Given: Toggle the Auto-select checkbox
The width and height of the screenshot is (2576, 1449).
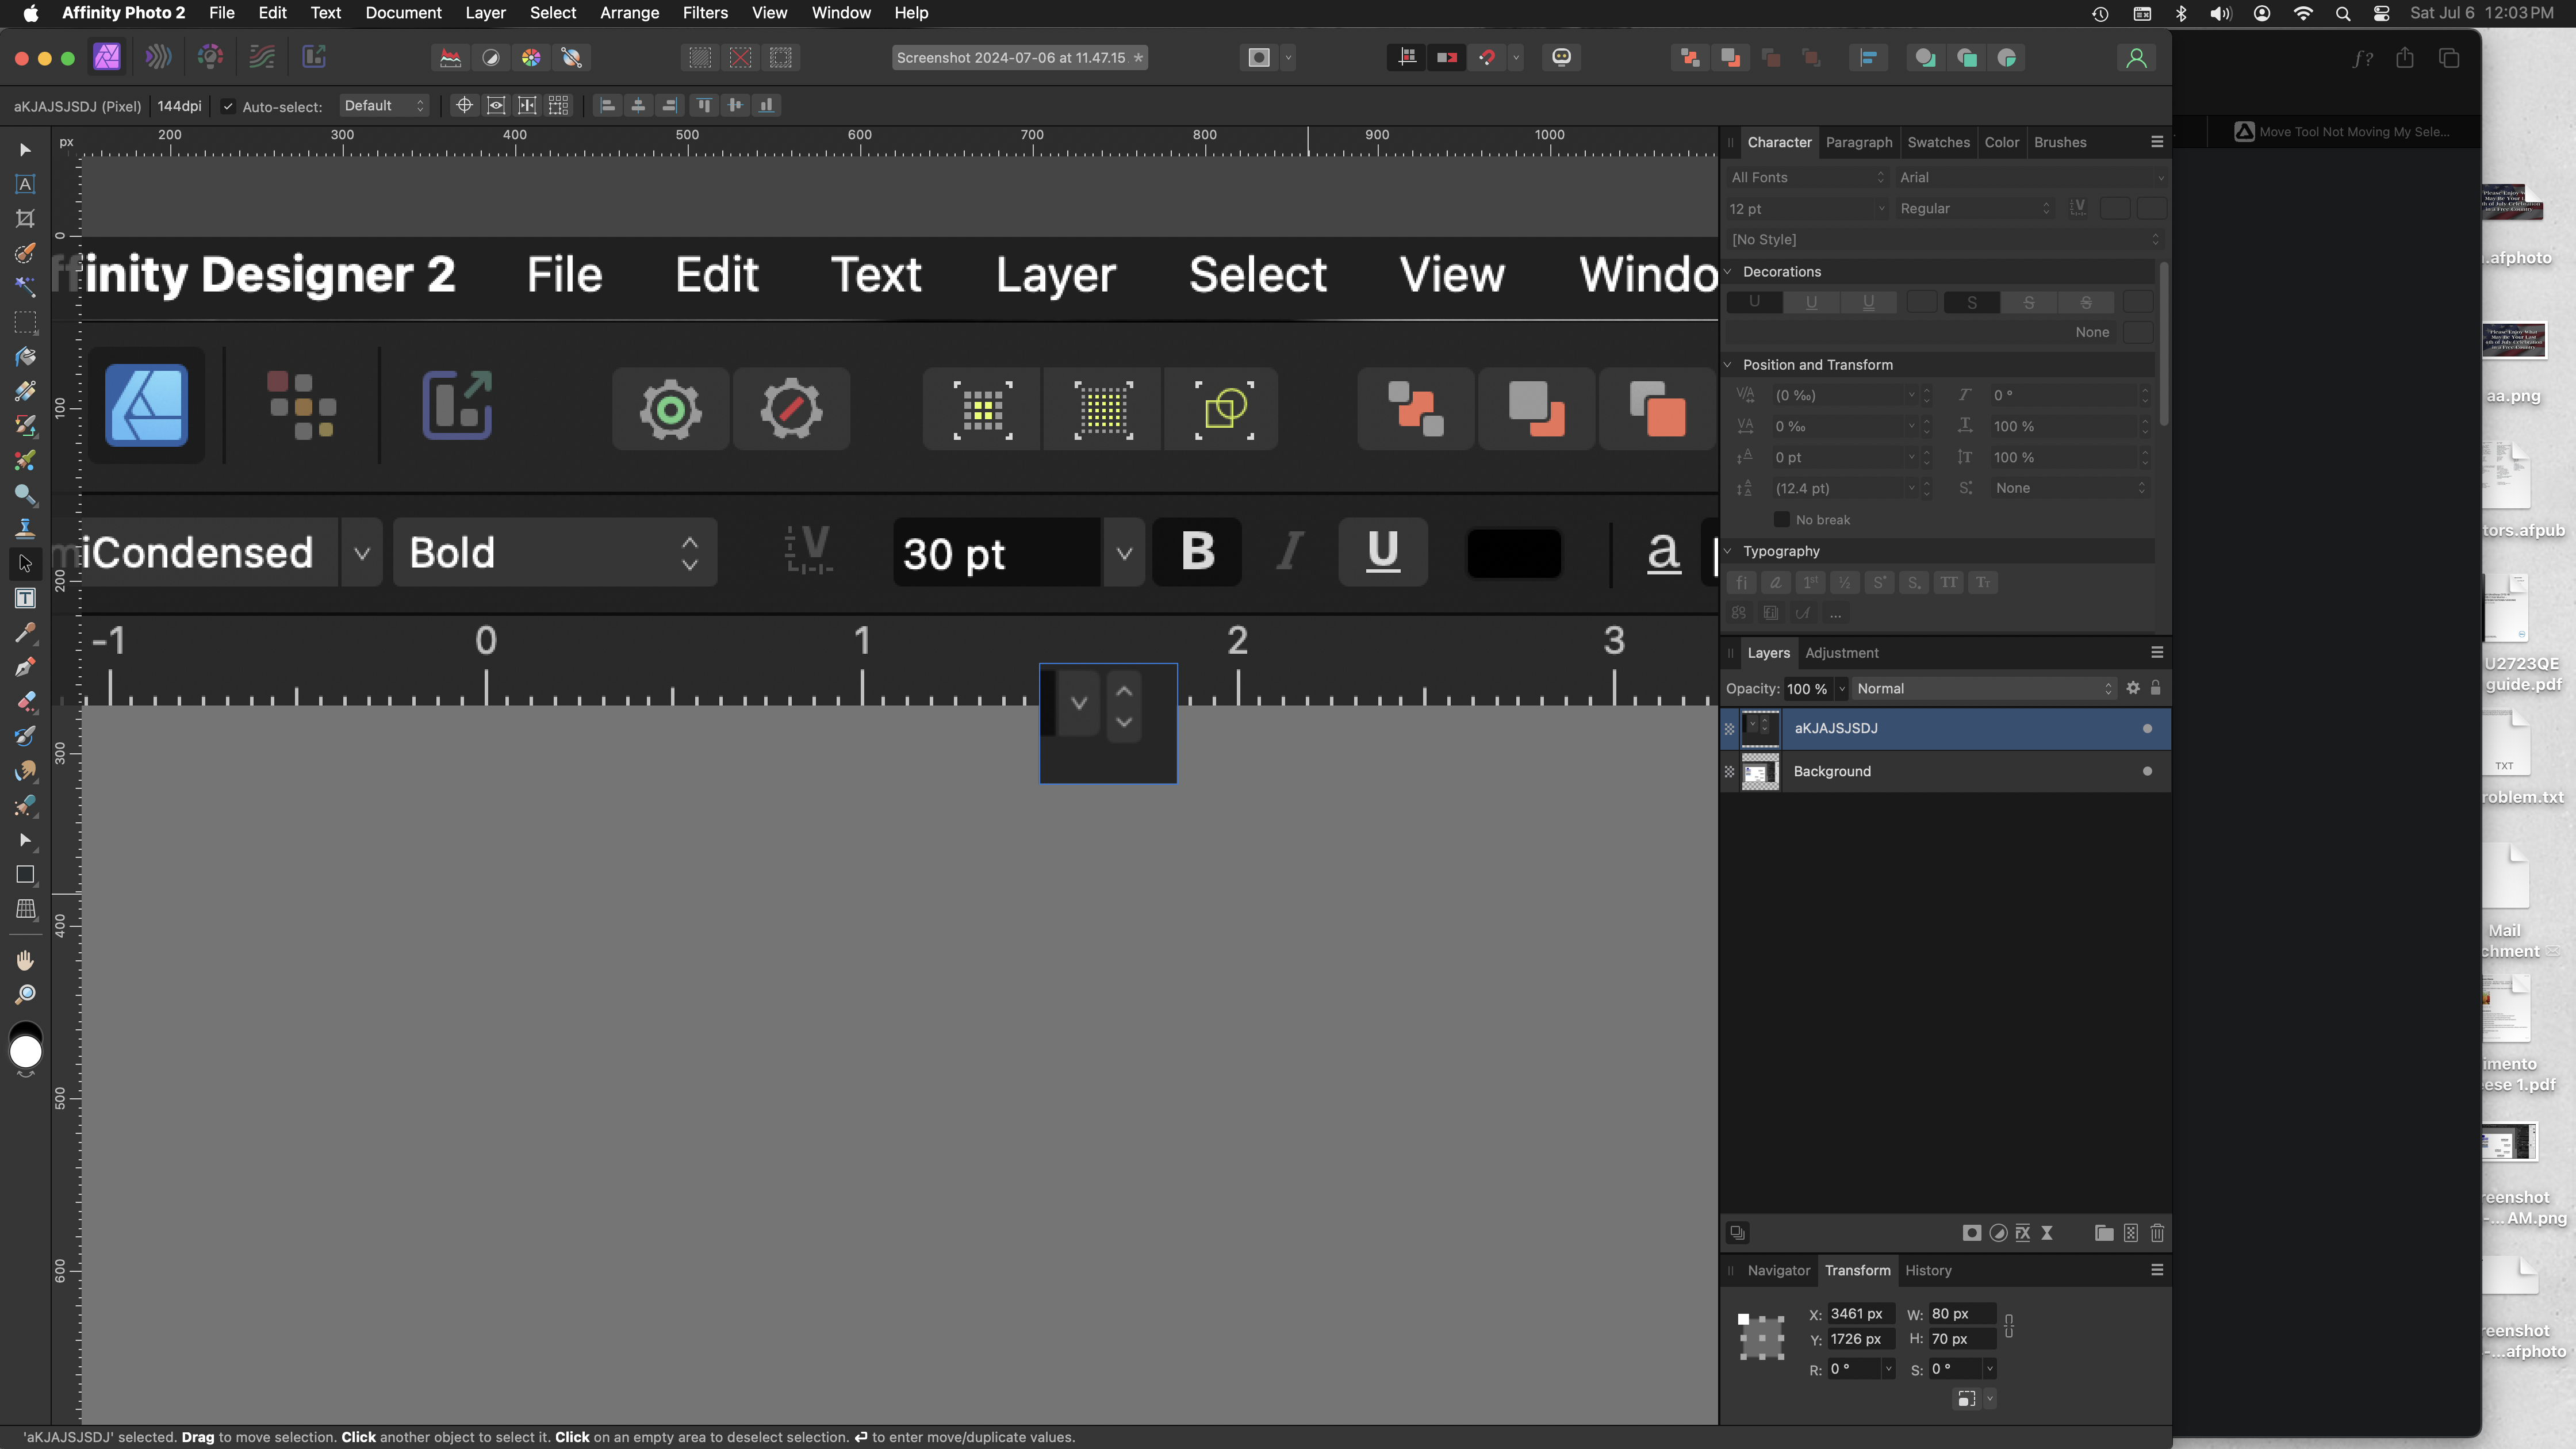Looking at the screenshot, I should (228, 106).
